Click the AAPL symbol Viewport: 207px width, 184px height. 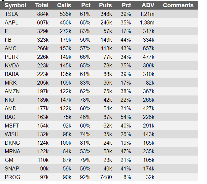[x=11, y=22]
